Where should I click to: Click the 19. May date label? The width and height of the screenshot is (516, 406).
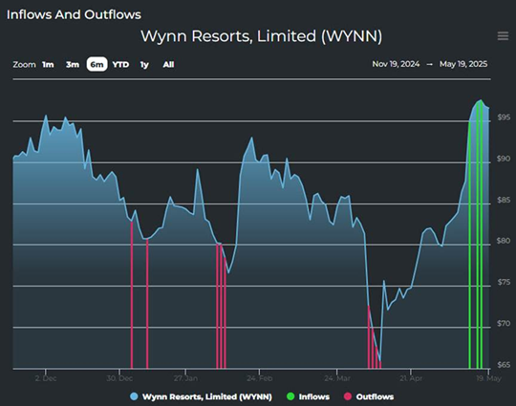tap(488, 378)
